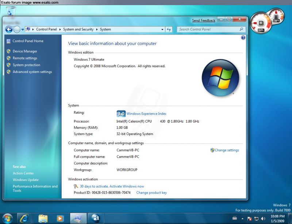The height and width of the screenshot is (224, 292).
Task: Expand arrow after Control Panel breadcrumb
Action: (x=60, y=30)
